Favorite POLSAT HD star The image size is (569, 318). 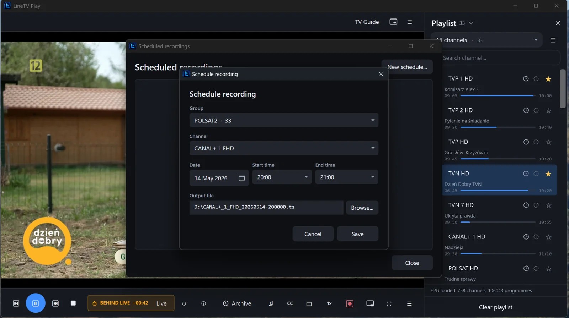click(548, 269)
